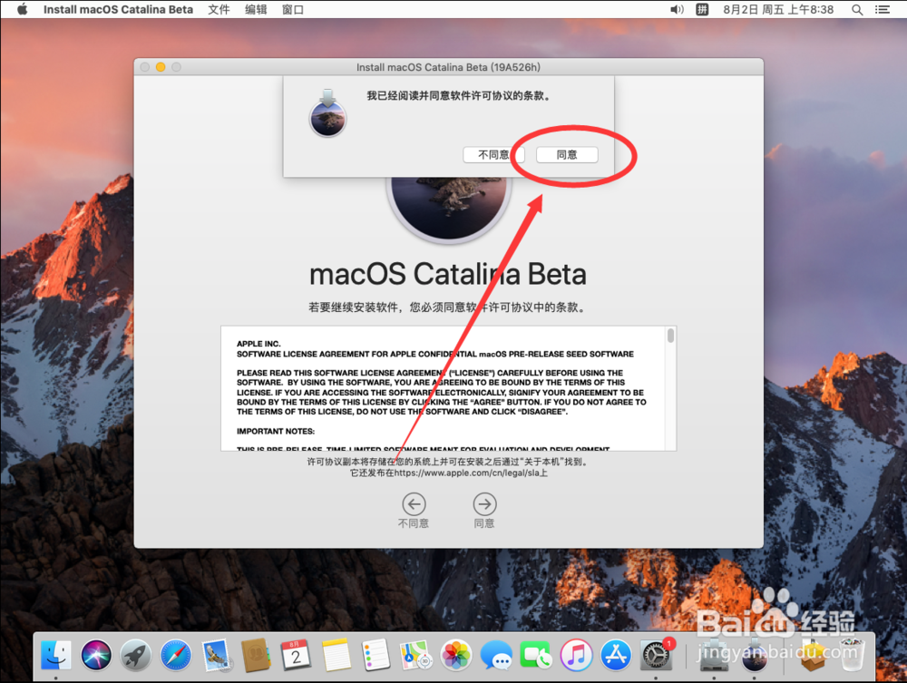Open App Store icon in Dock

[616, 655]
